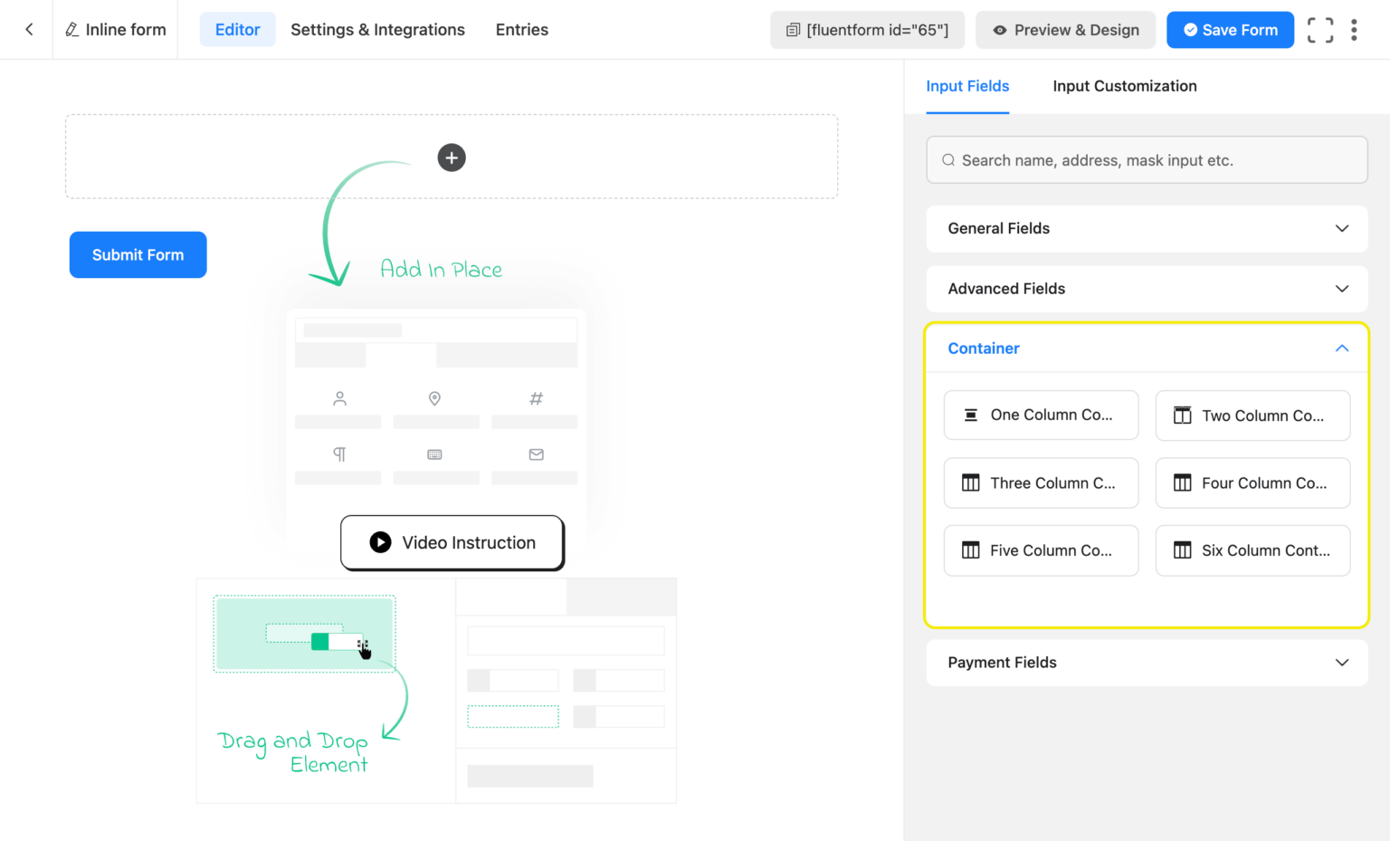Screen dimensions: 1390x841
Task: Add the Six Column Container
Action: tap(1252, 550)
